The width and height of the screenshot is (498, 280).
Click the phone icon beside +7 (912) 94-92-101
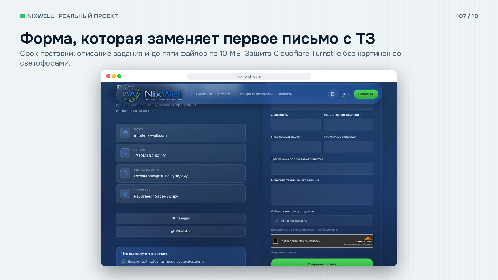pos(125,153)
